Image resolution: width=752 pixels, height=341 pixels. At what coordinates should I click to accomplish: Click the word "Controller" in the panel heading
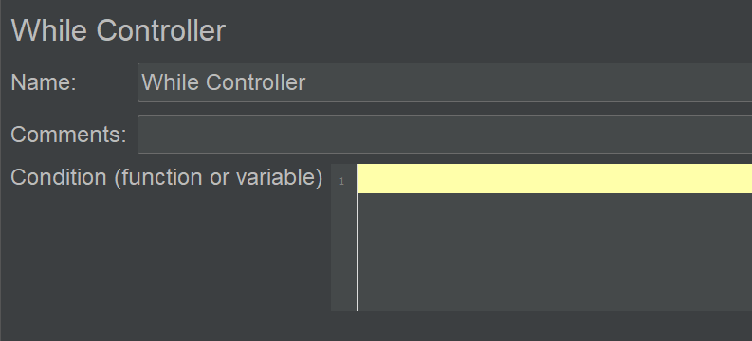[x=161, y=30]
